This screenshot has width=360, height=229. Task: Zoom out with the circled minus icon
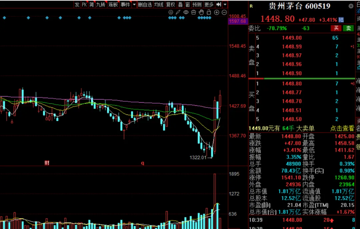pyautogui.click(x=224, y=12)
